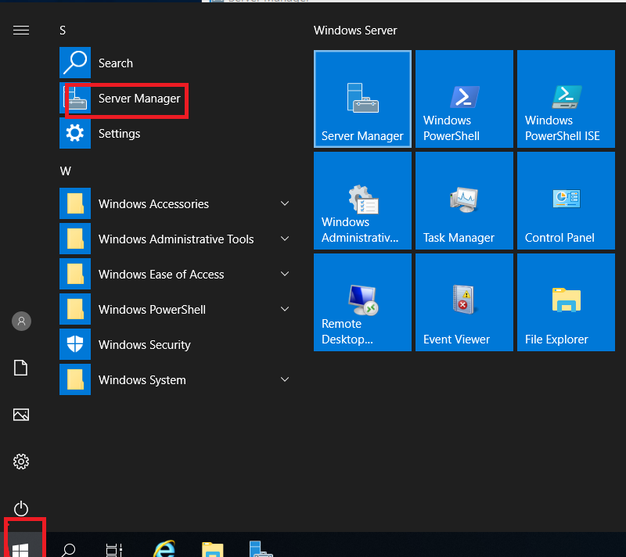Expand Windows Accessories chevron
Viewport: 626px width, 557px height.
(285, 203)
